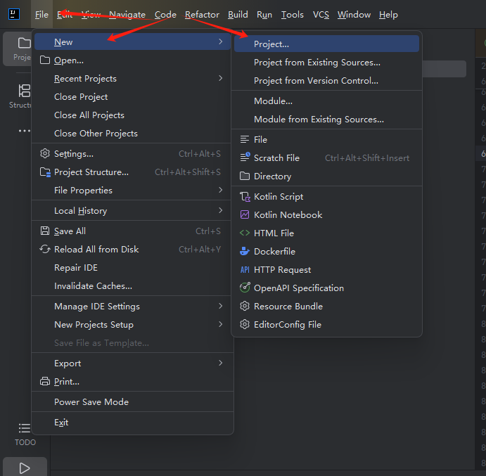Click the Resource Bundle gear icon

tap(245, 306)
